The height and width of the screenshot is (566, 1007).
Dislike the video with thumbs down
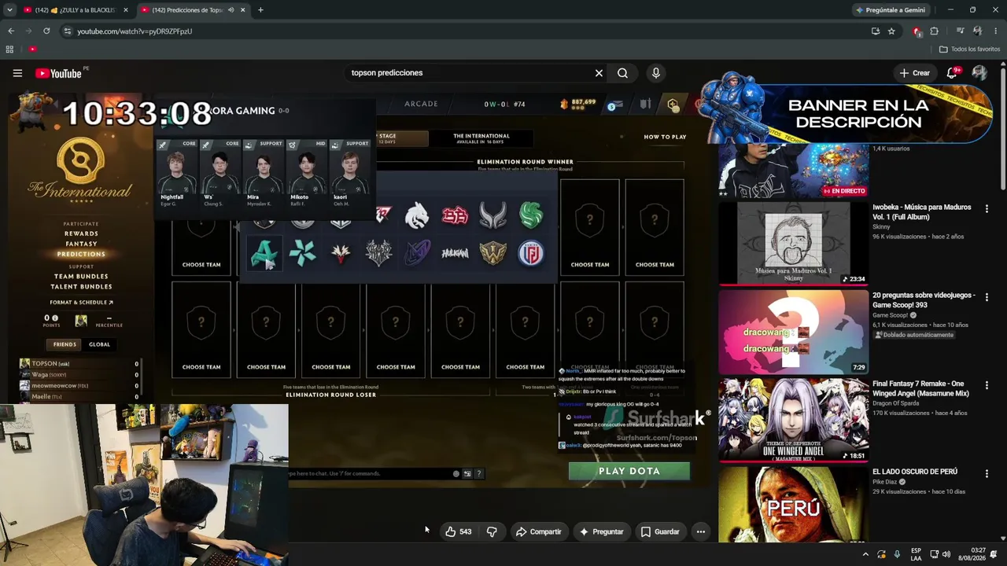492,531
